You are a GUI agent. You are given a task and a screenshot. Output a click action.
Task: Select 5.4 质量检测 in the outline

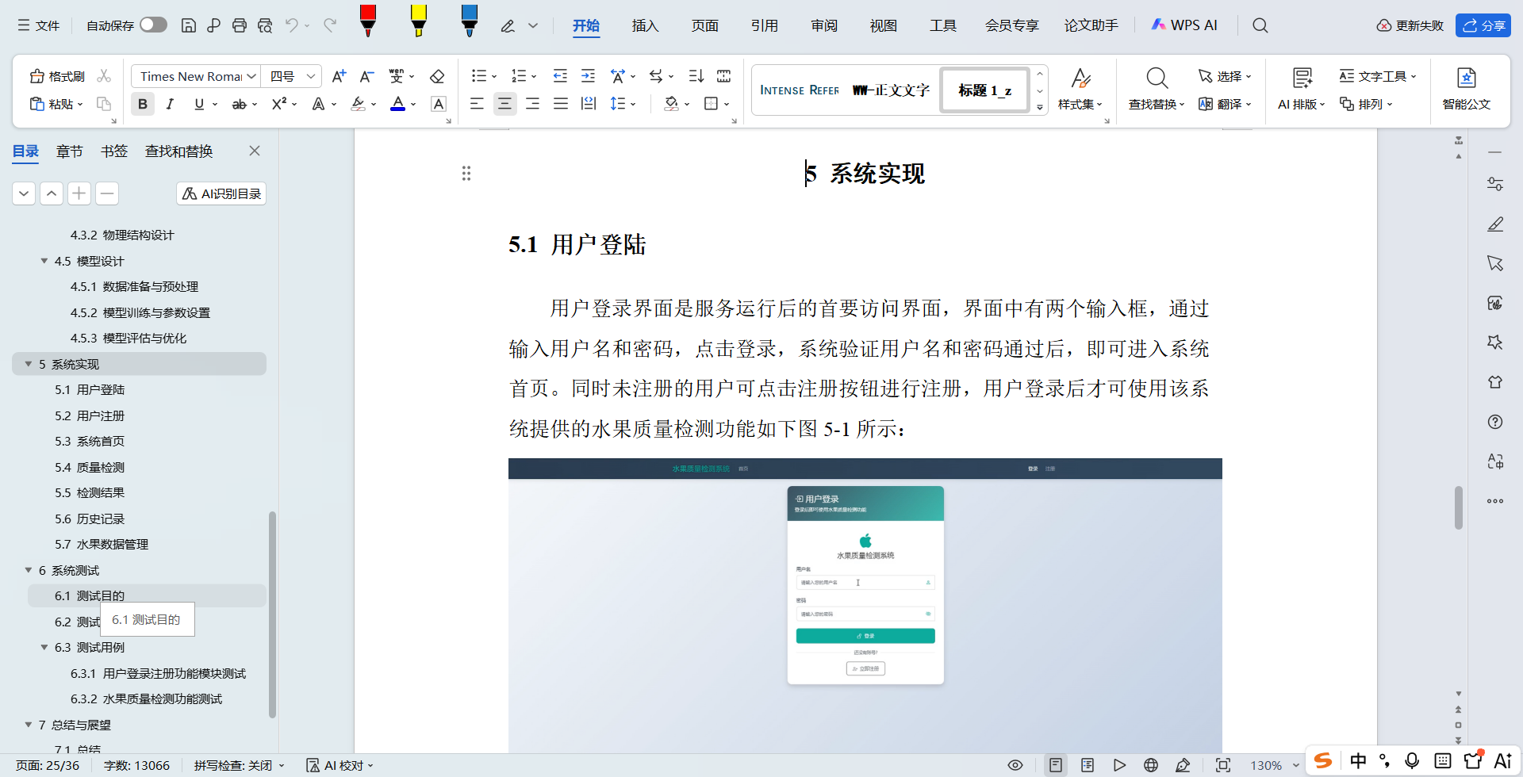click(90, 467)
